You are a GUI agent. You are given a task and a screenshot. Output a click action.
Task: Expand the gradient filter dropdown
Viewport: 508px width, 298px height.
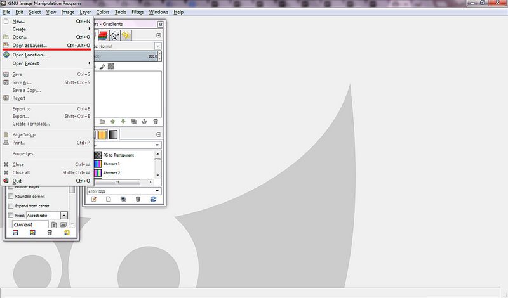157,145
